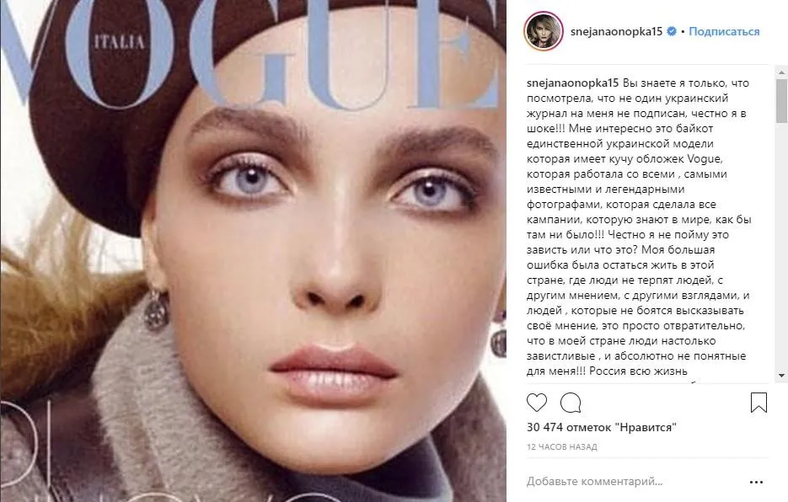The height and width of the screenshot is (502, 788).
Task: Open the 12 часов назад timestamp
Action: click(562, 446)
